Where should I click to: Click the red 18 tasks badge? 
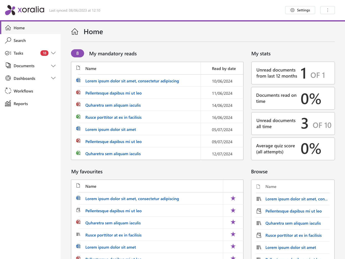pyautogui.click(x=44, y=53)
